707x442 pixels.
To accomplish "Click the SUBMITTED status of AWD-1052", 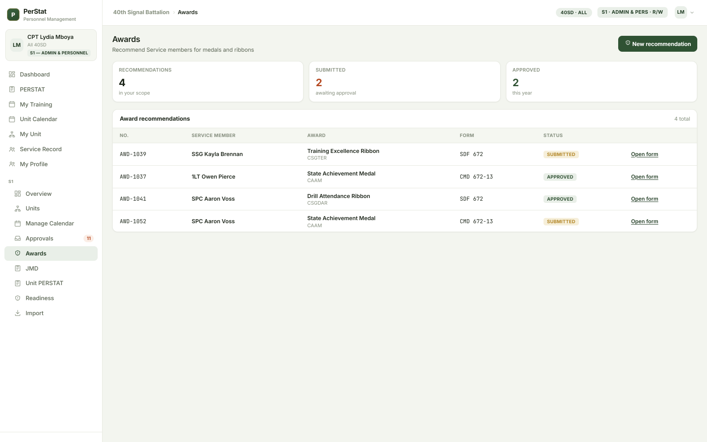I will pos(561,221).
